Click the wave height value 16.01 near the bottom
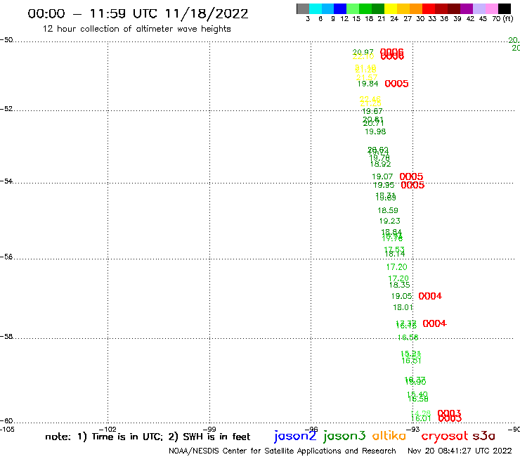 coord(421,419)
